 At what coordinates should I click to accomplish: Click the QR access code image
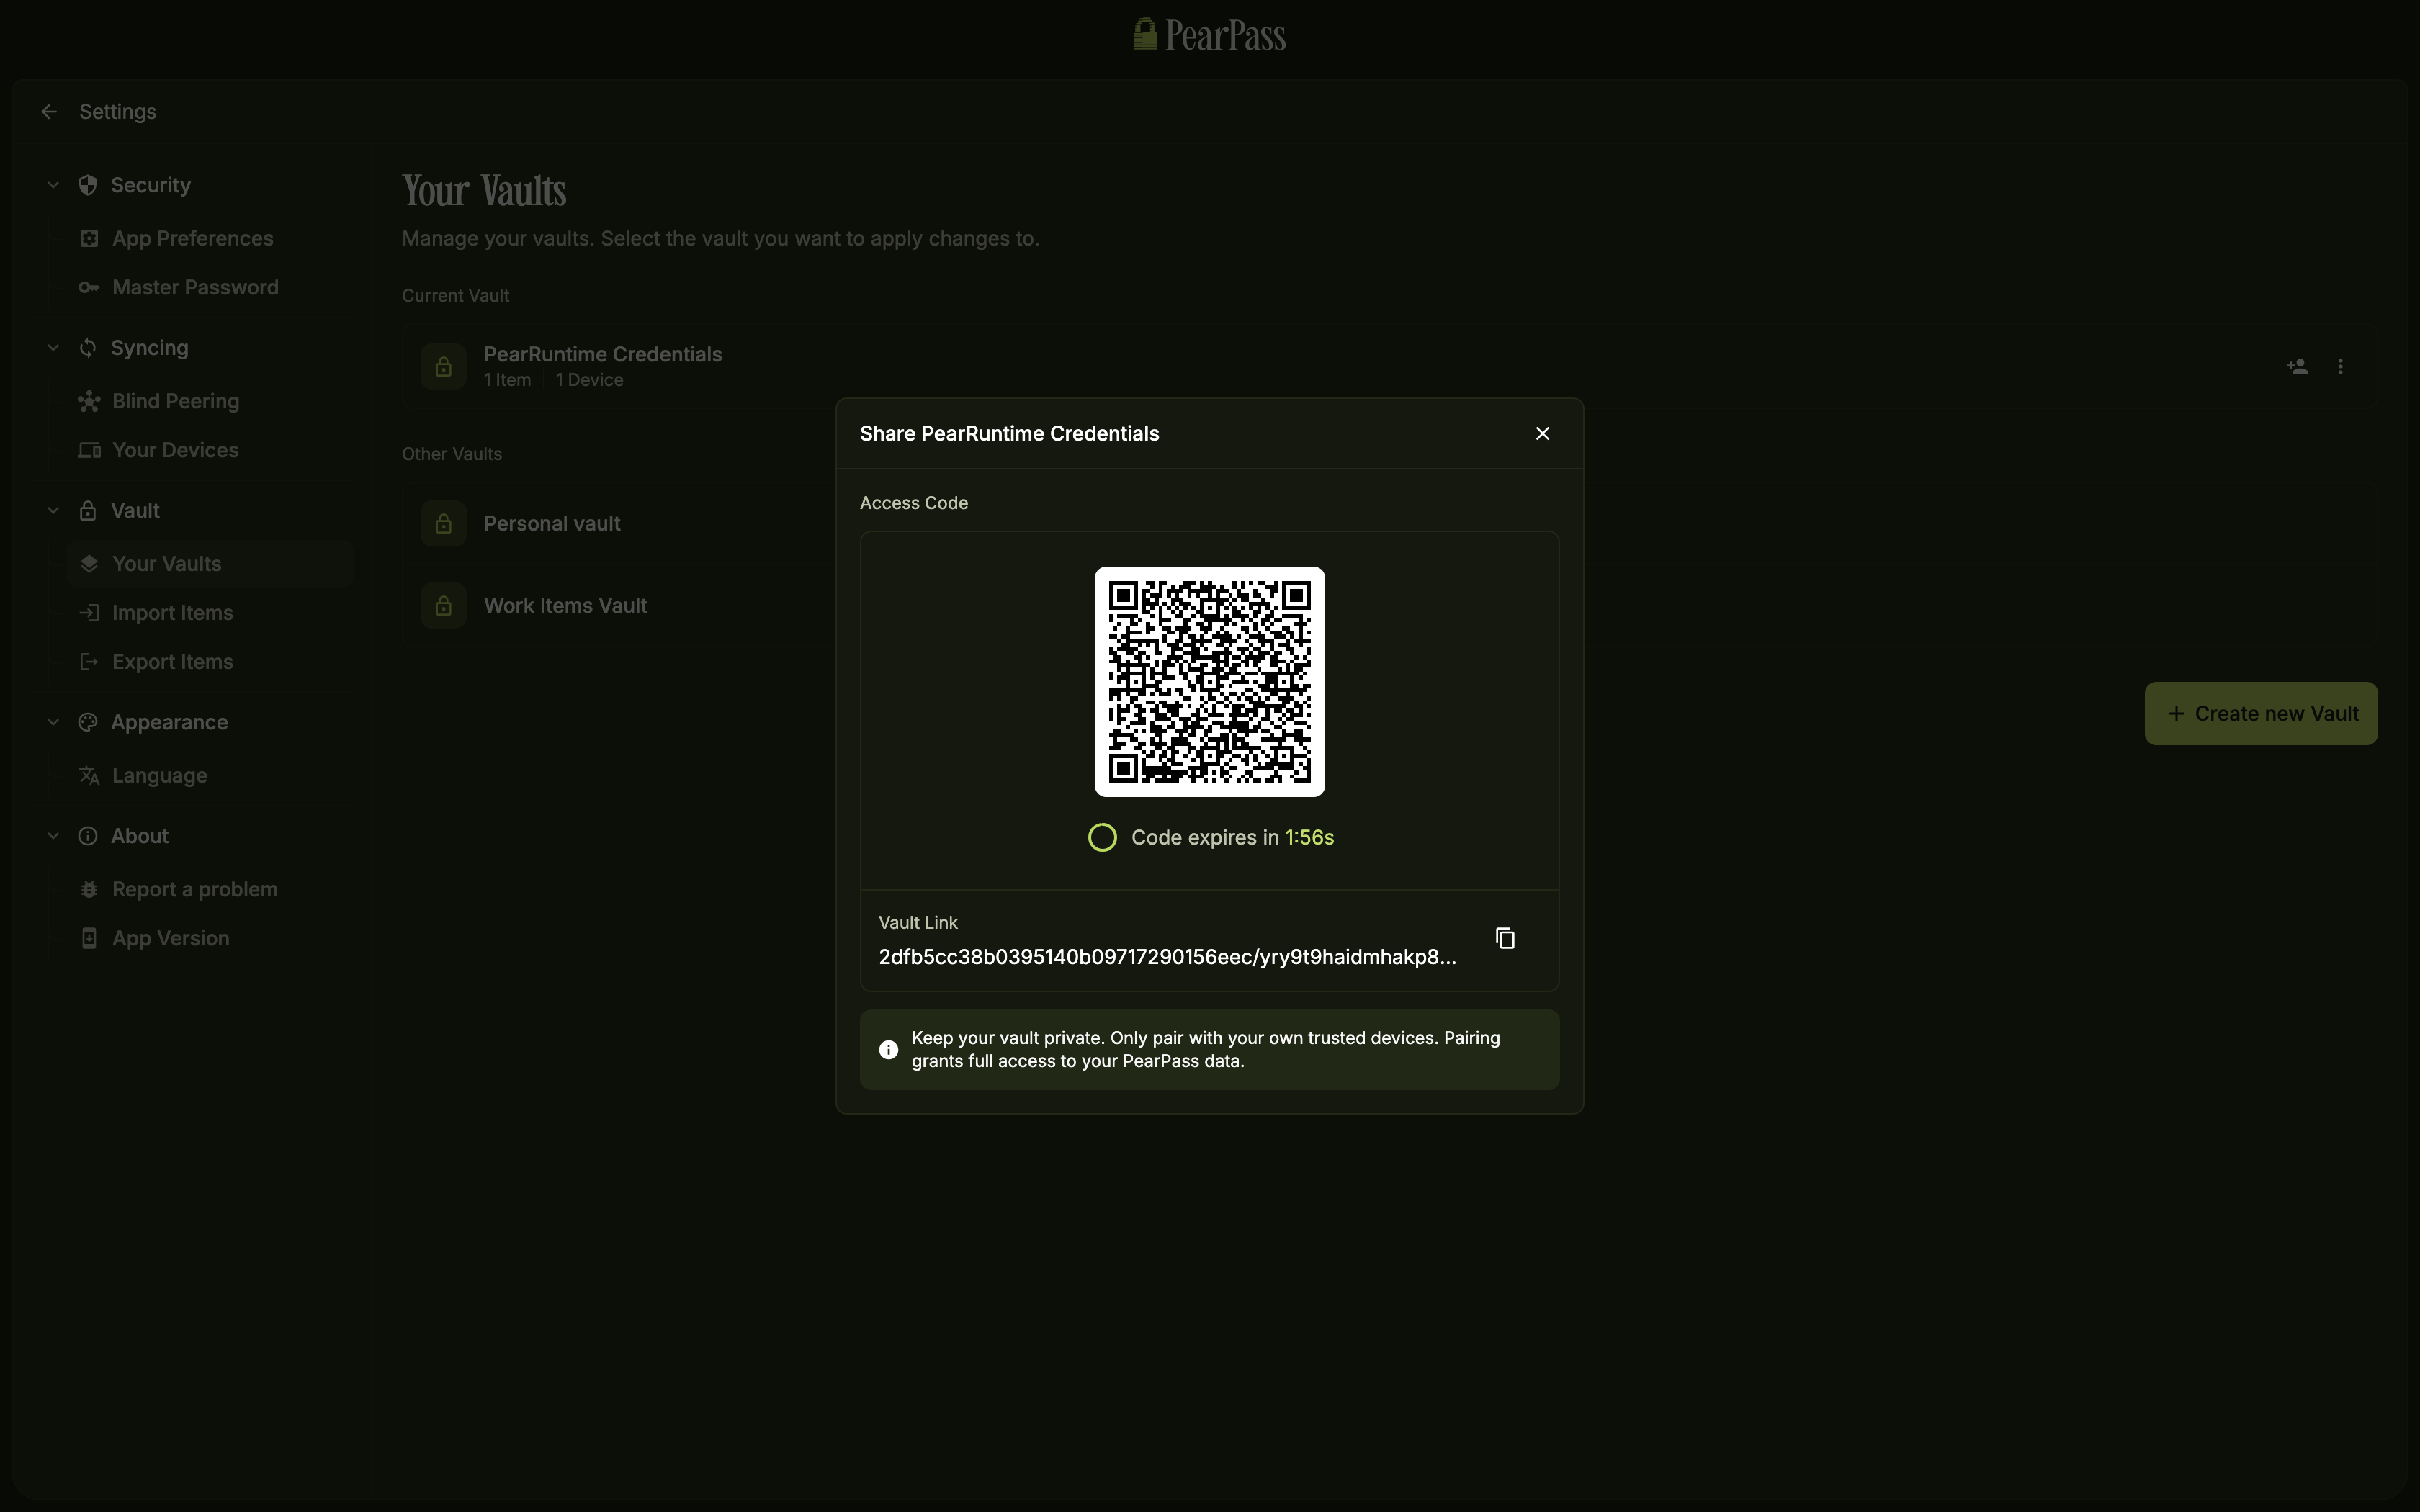[1210, 682]
